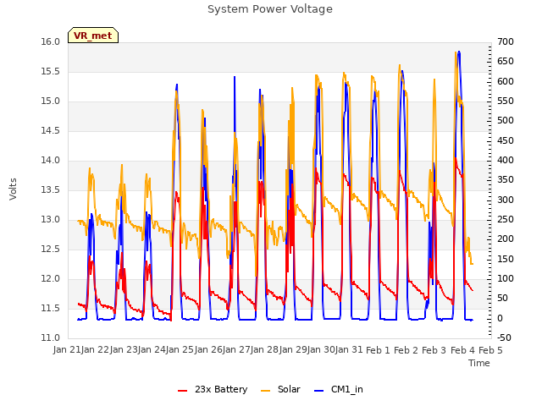The height and width of the screenshot is (406, 542).
Task: Click the 650 right axis value
Action: [506, 62]
